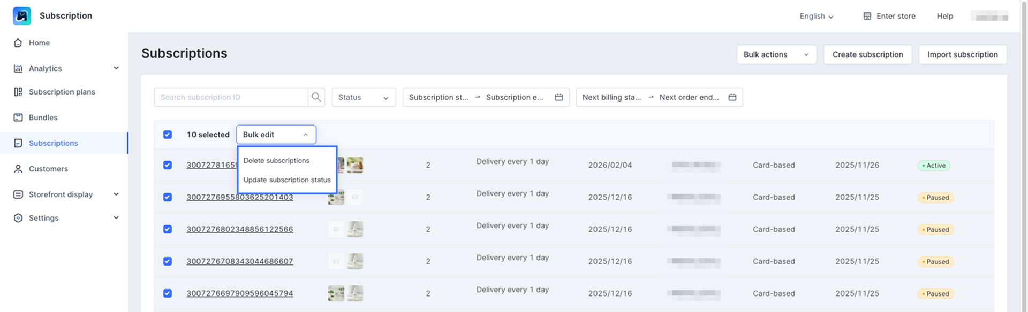Click the search magnifier icon
The height and width of the screenshot is (312, 1028).
click(x=316, y=97)
